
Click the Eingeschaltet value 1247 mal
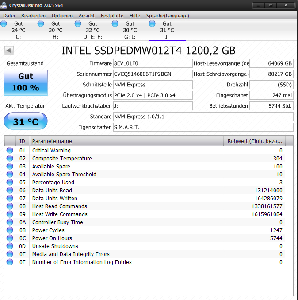click(271, 95)
